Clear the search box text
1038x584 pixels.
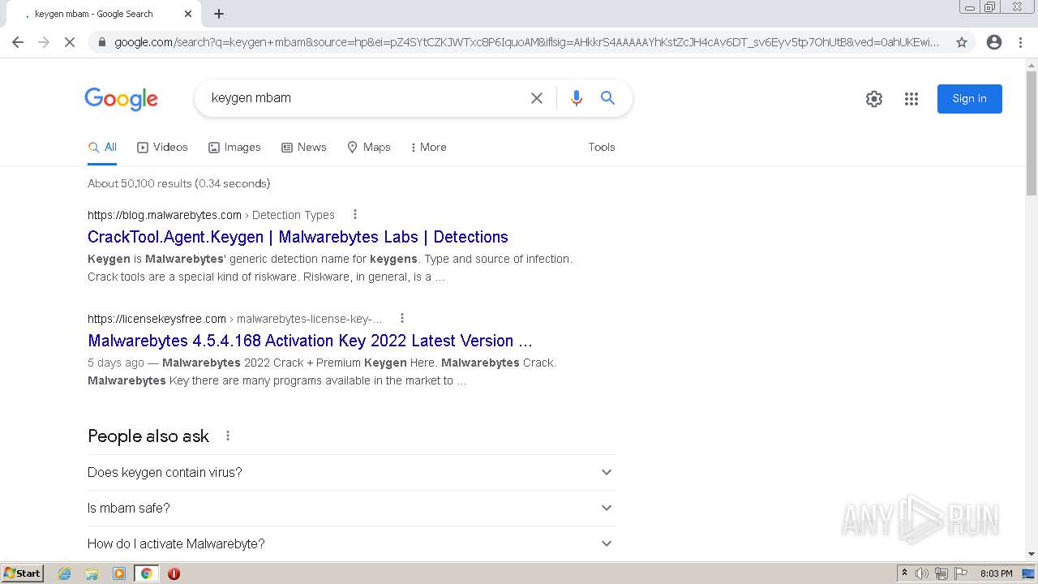[537, 98]
